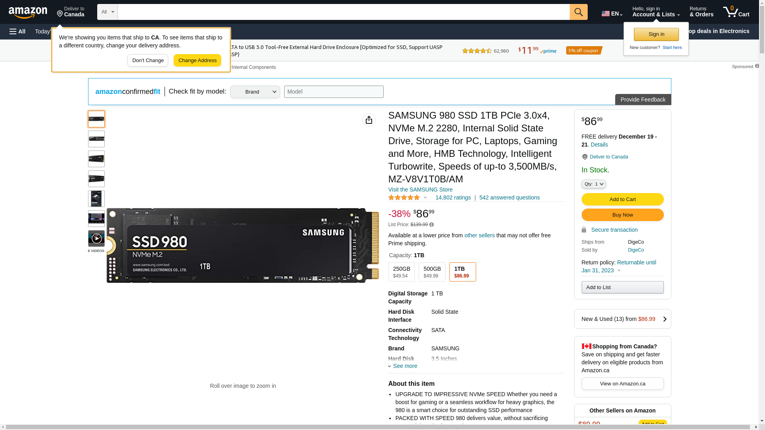Visit the SAMSUNG Store link
The height and width of the screenshot is (430, 765).
(420, 190)
